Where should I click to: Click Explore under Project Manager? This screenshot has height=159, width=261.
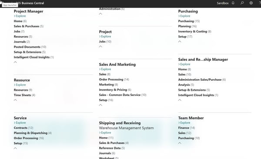click(x=20, y=16)
